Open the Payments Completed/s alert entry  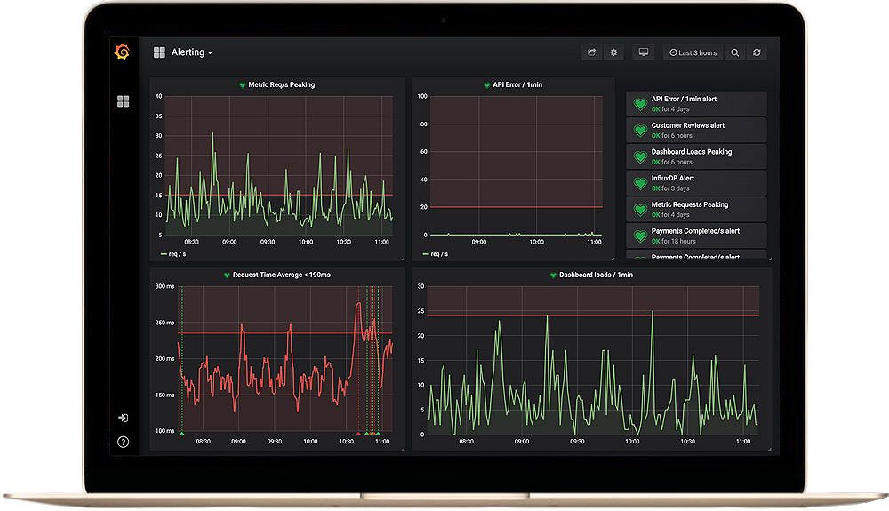(696, 236)
